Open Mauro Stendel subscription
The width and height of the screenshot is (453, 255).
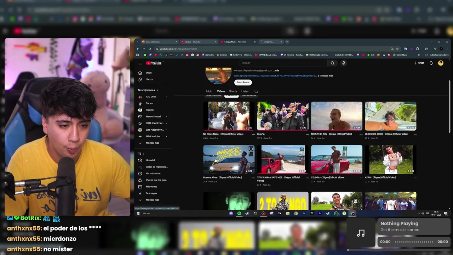pos(153,117)
